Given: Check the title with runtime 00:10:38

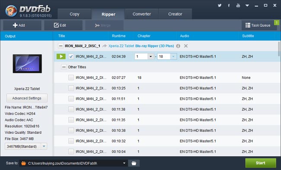Looking at the screenshot, I should [71, 130].
